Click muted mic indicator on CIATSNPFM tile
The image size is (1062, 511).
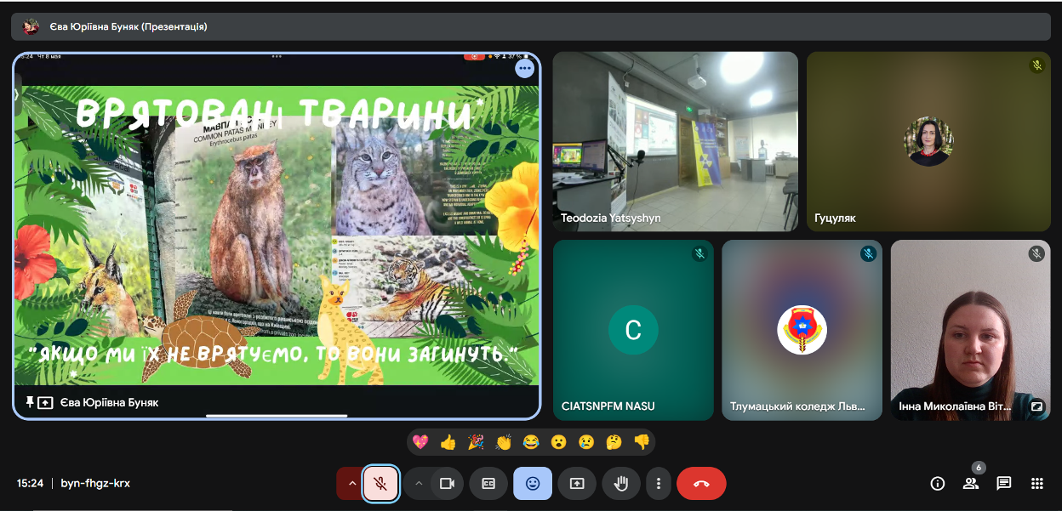pyautogui.click(x=699, y=253)
